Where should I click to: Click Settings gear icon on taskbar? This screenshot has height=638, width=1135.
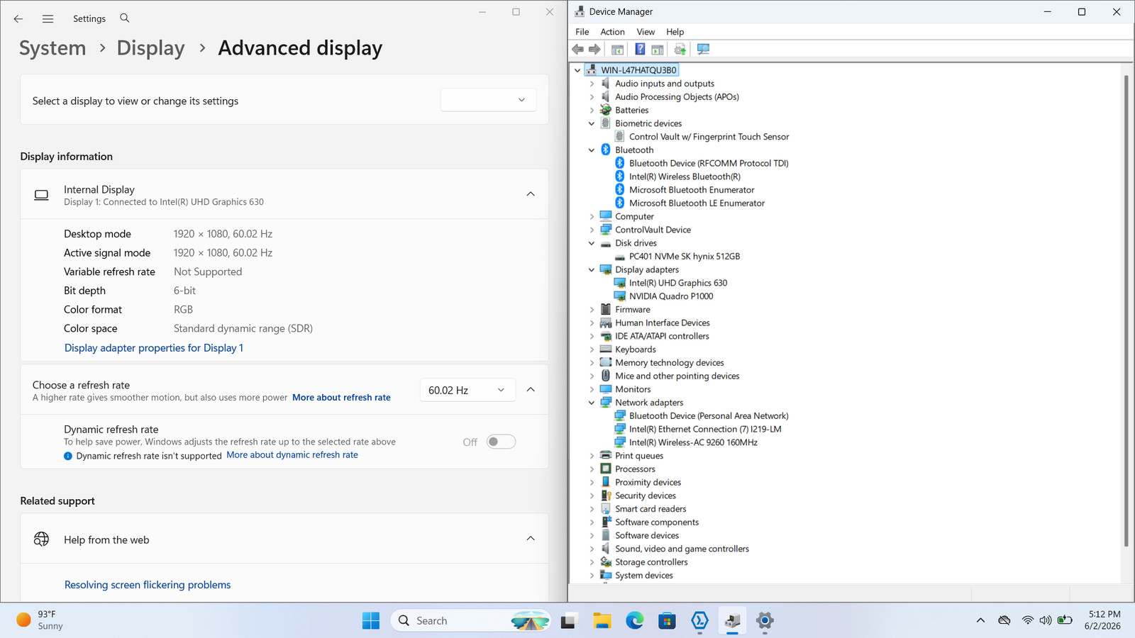tap(765, 621)
